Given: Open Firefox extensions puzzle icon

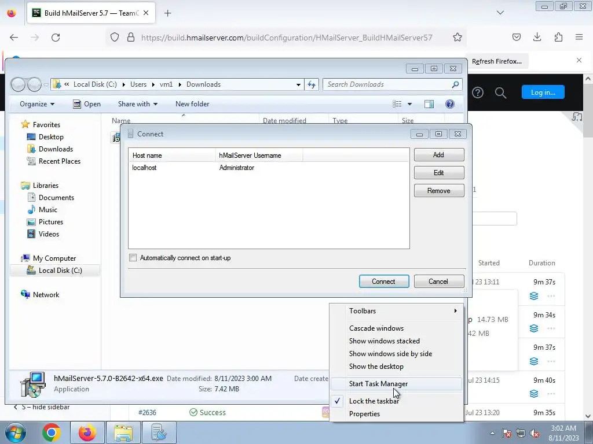Looking at the screenshot, I should pos(558,37).
